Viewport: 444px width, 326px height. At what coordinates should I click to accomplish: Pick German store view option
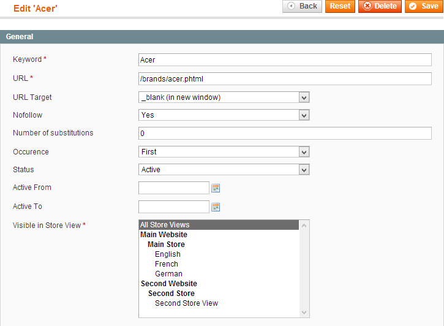[168, 274]
